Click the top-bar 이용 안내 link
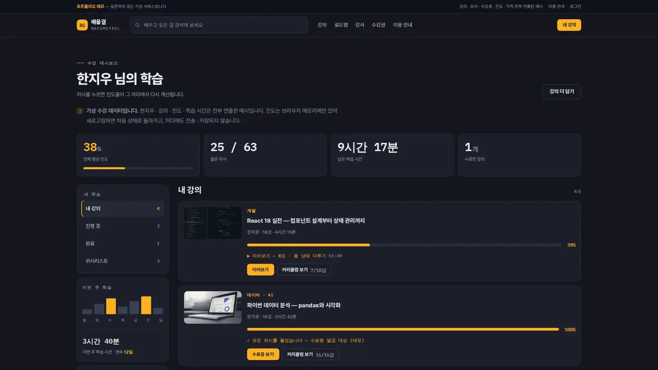The width and height of the screenshot is (658, 370). (x=556, y=7)
